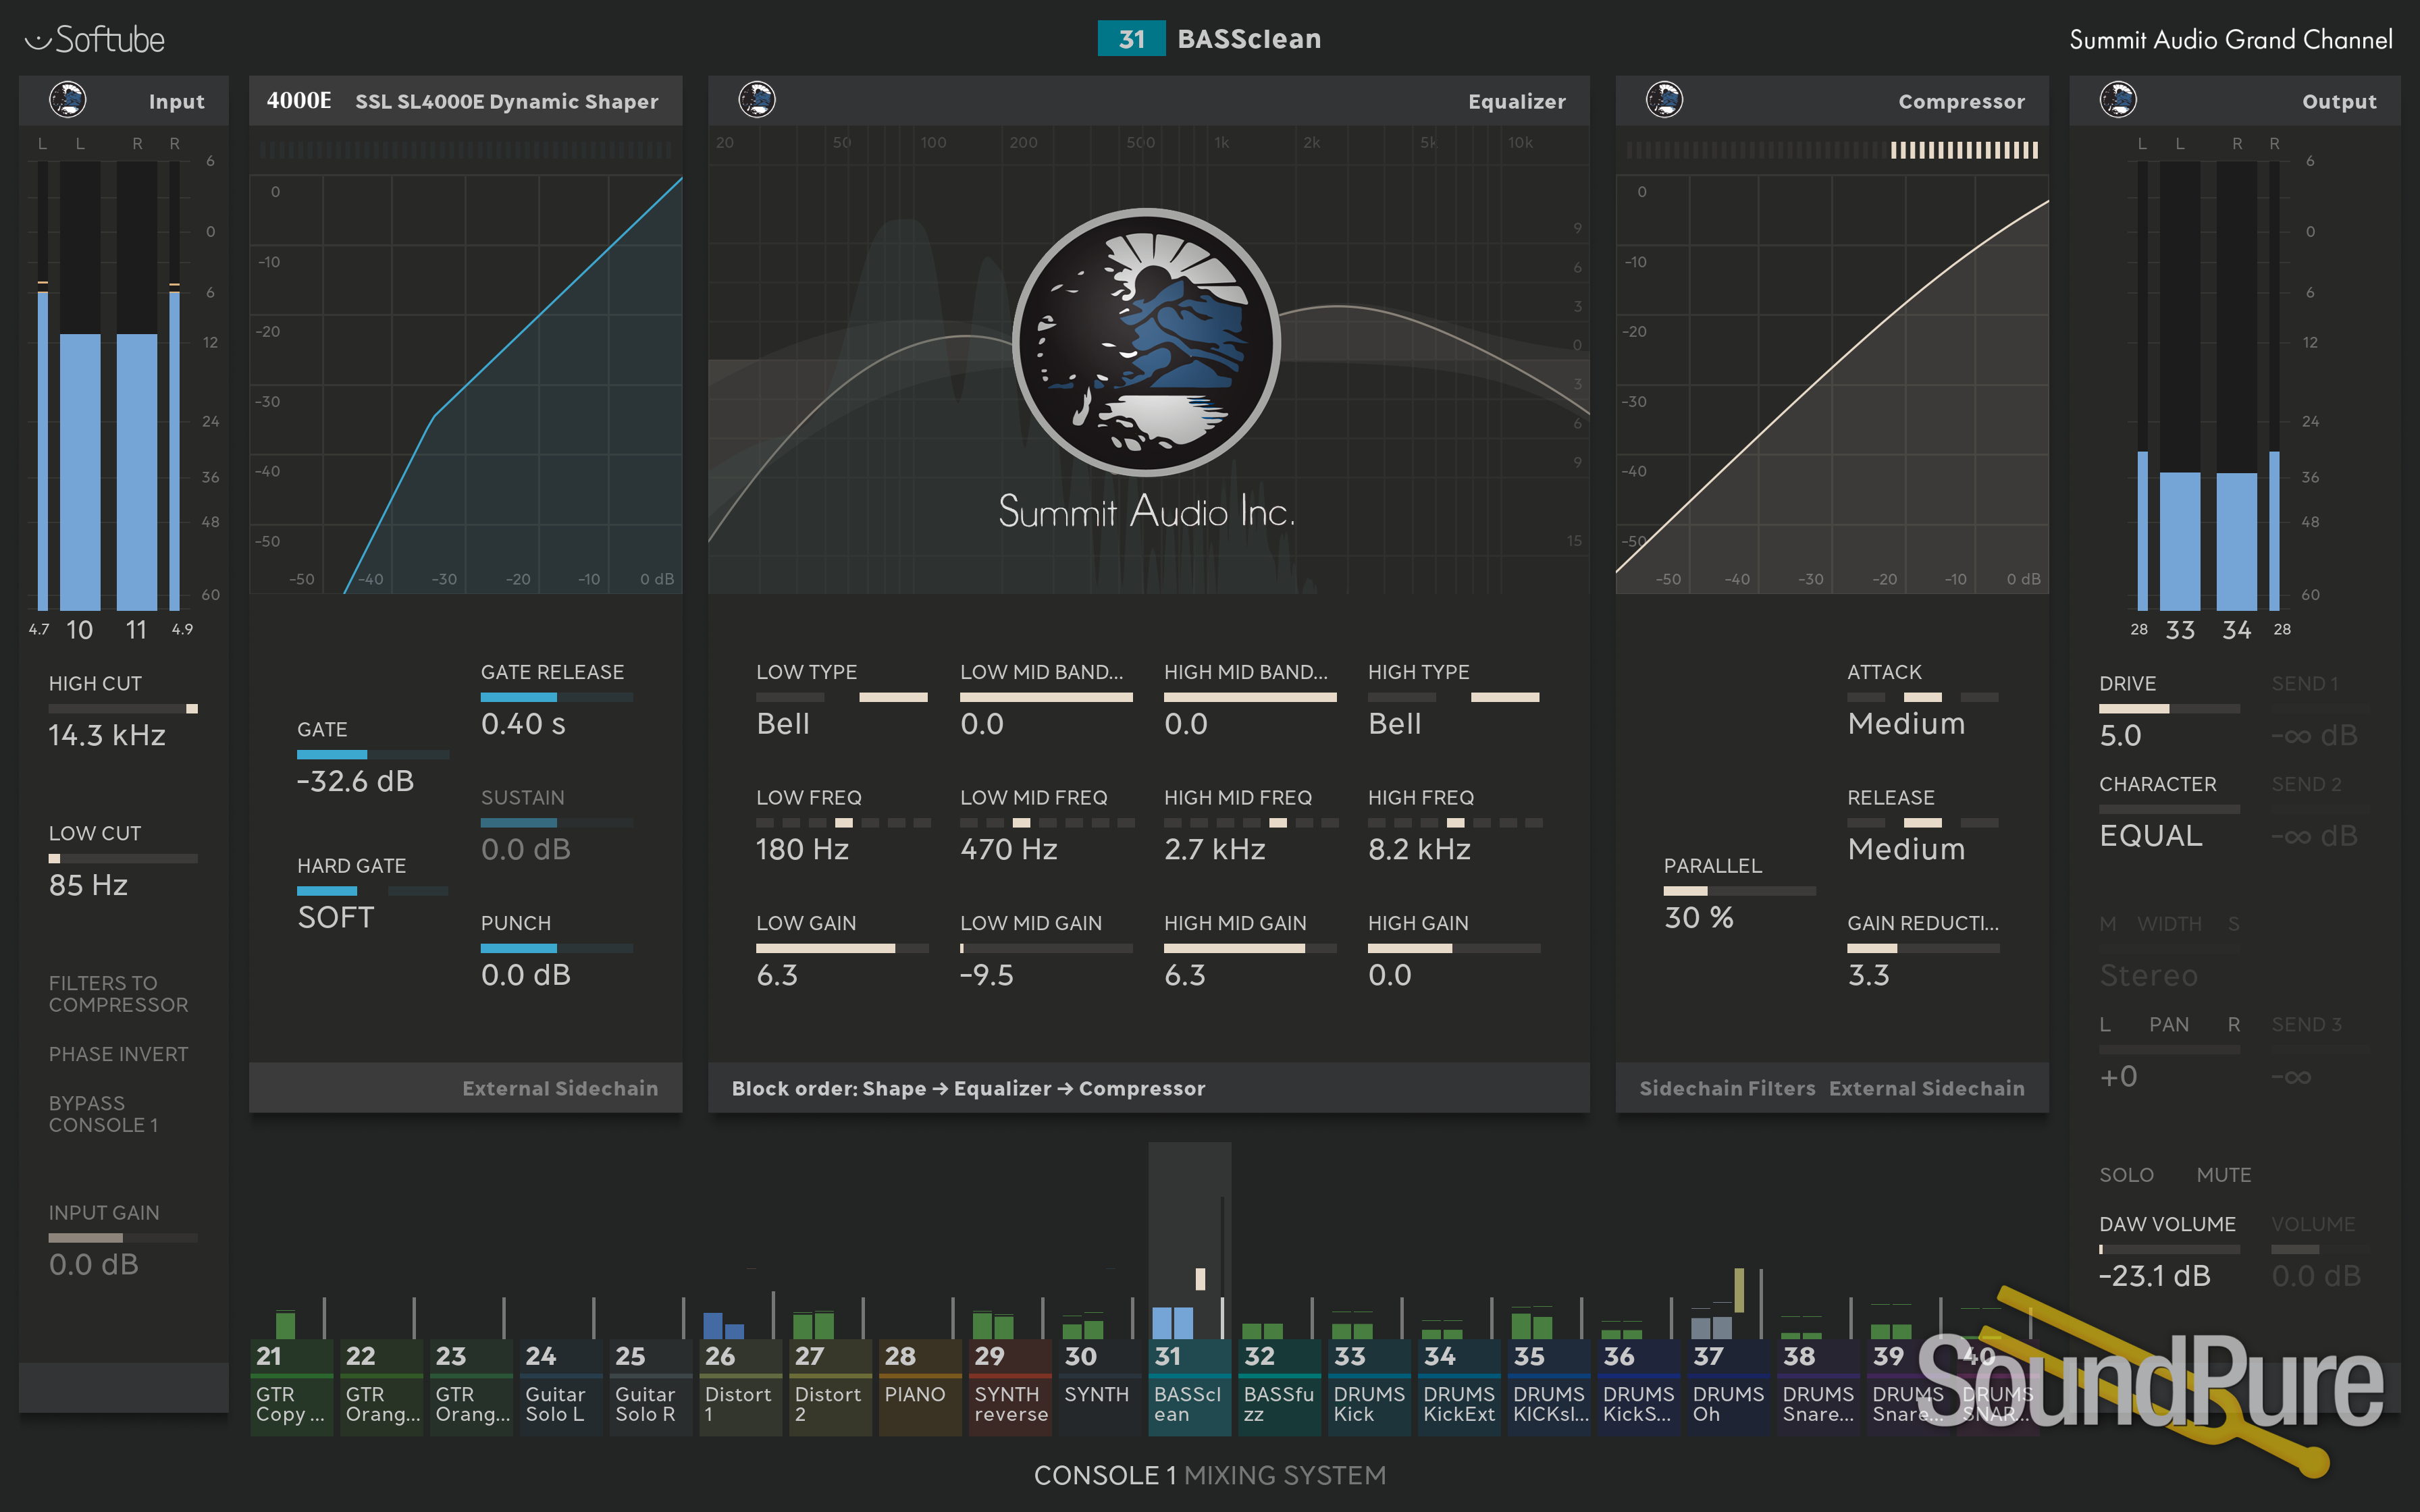Image resolution: width=2420 pixels, height=1512 pixels.
Task: Click the Summit Audio icon in the Output section
Action: [2117, 100]
